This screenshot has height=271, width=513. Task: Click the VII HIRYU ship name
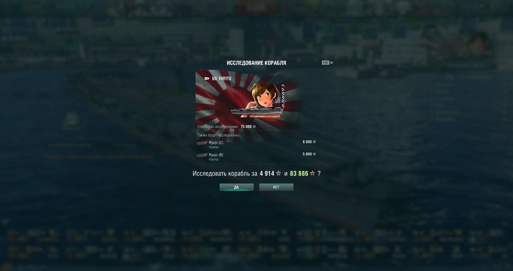[x=221, y=79]
